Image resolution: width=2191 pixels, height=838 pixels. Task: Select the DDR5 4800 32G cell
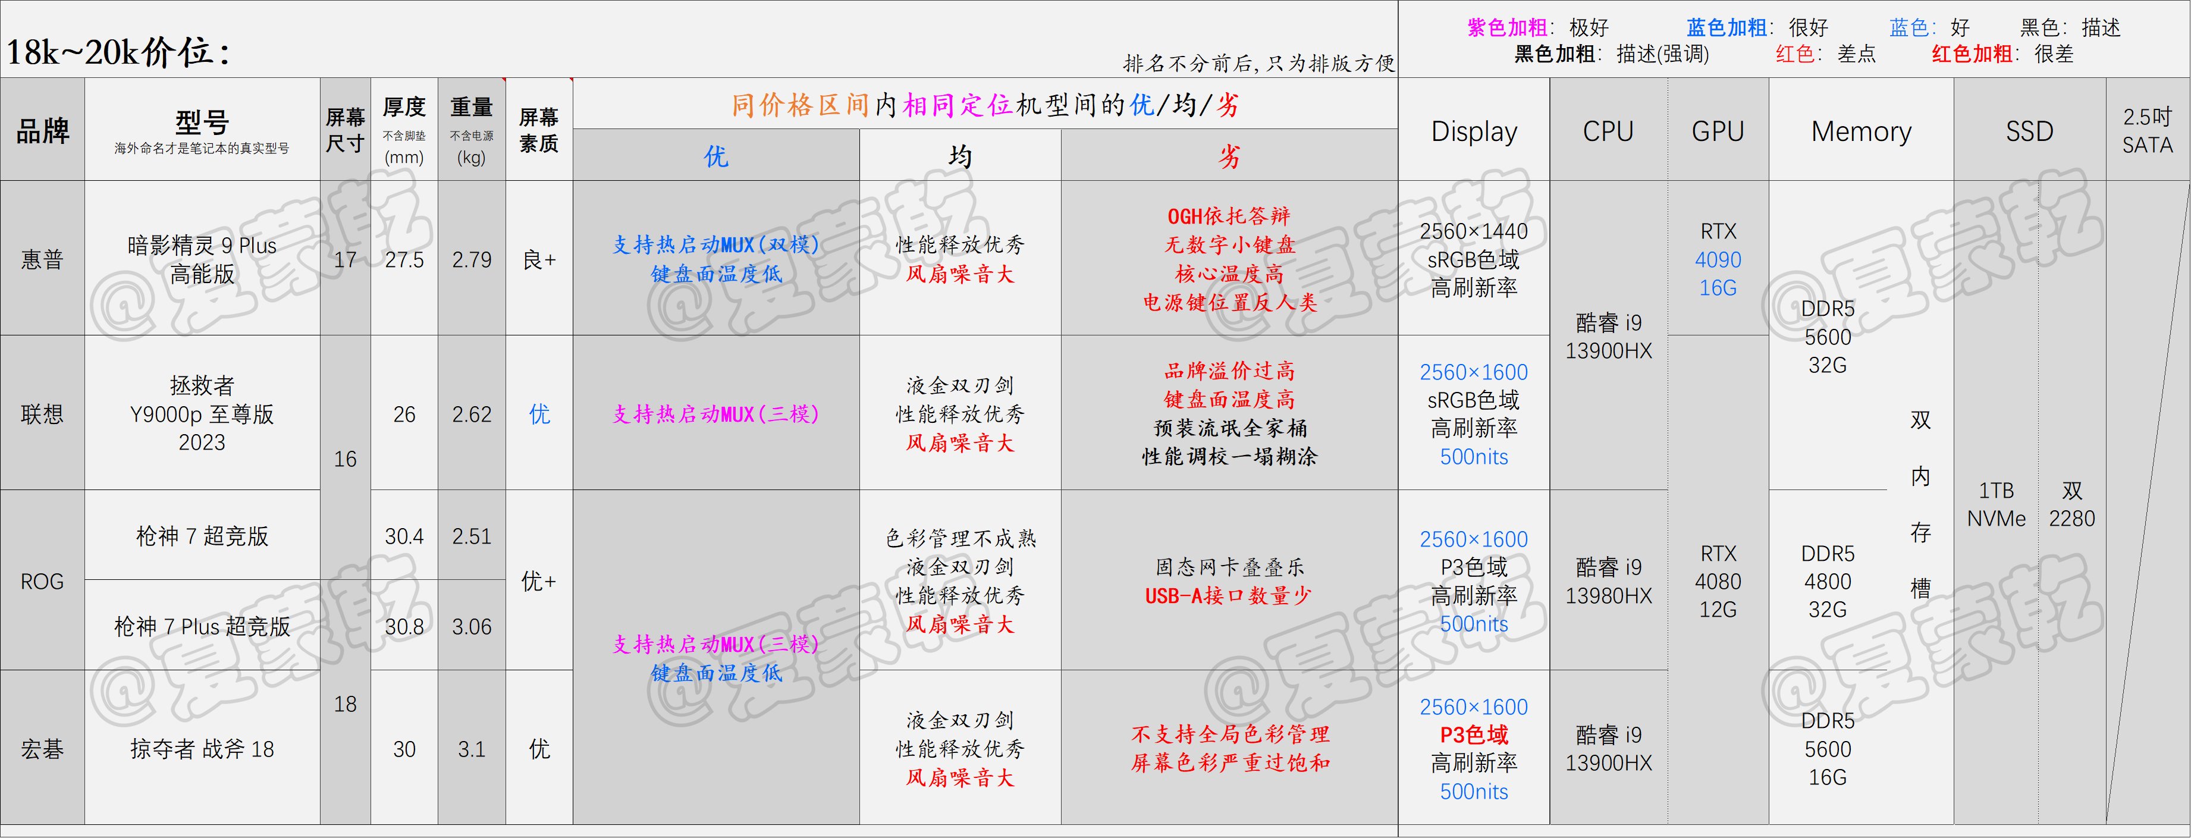tap(1827, 581)
